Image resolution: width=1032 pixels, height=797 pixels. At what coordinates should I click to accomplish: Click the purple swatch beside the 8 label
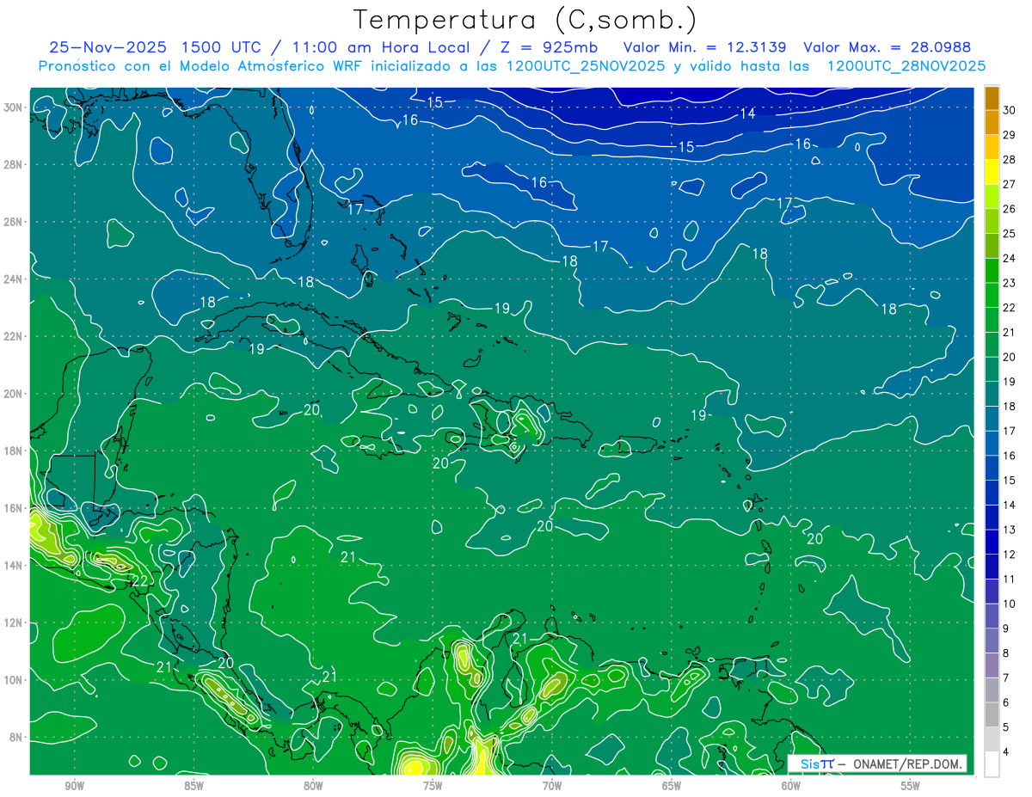coord(992,665)
